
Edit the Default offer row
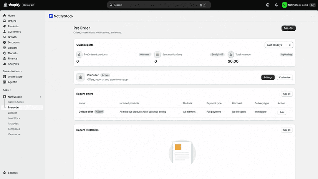click(x=282, y=112)
